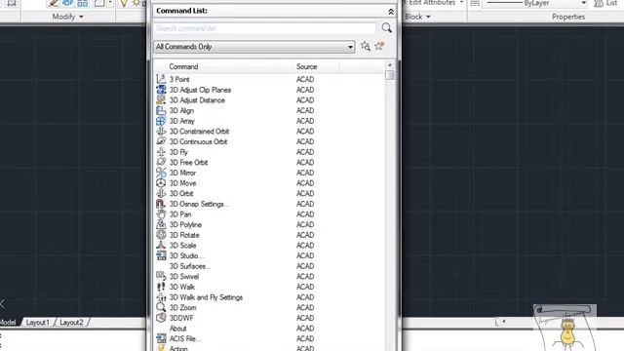Screen dimensions: 624x351
Task: Switch to the Layout1 tab
Action: pos(38,323)
